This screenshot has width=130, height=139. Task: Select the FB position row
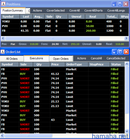(x=65, y=31)
